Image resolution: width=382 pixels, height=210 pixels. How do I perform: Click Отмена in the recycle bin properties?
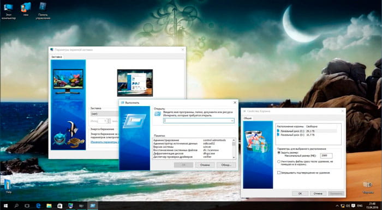318,194
